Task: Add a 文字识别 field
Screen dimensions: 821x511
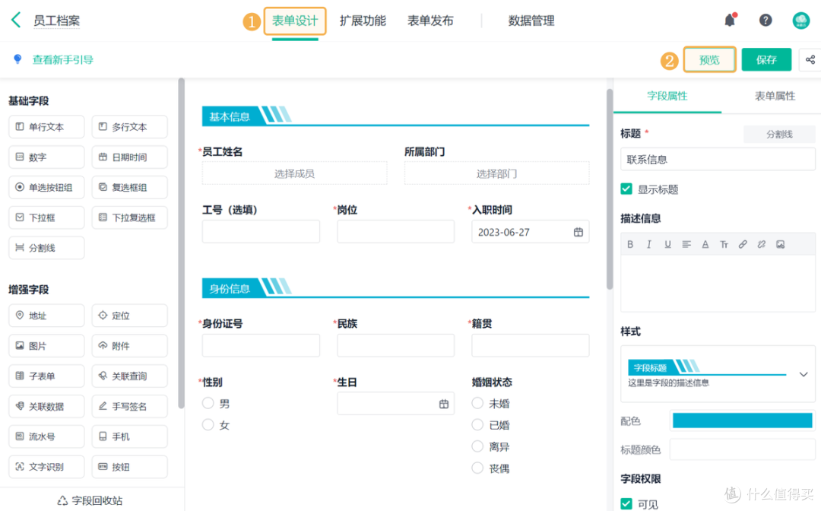Action: [46, 467]
